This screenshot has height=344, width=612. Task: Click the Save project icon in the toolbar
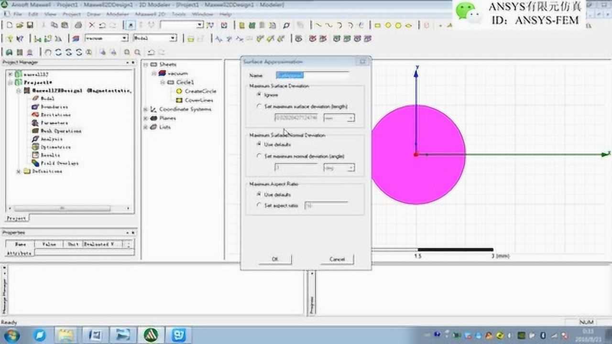tap(30, 25)
